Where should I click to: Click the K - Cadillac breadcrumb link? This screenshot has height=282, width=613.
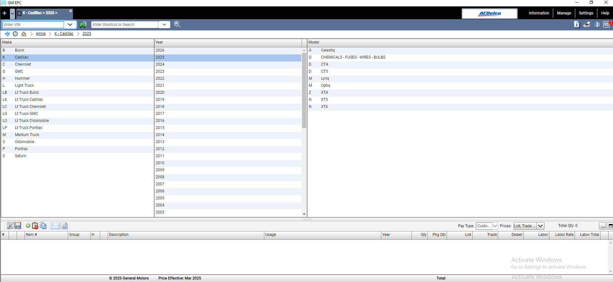point(64,34)
